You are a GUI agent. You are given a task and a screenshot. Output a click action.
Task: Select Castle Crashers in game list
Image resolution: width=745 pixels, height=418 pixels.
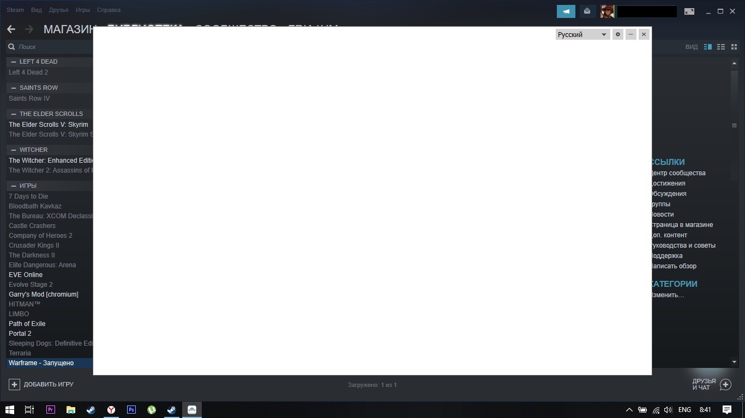(x=32, y=226)
